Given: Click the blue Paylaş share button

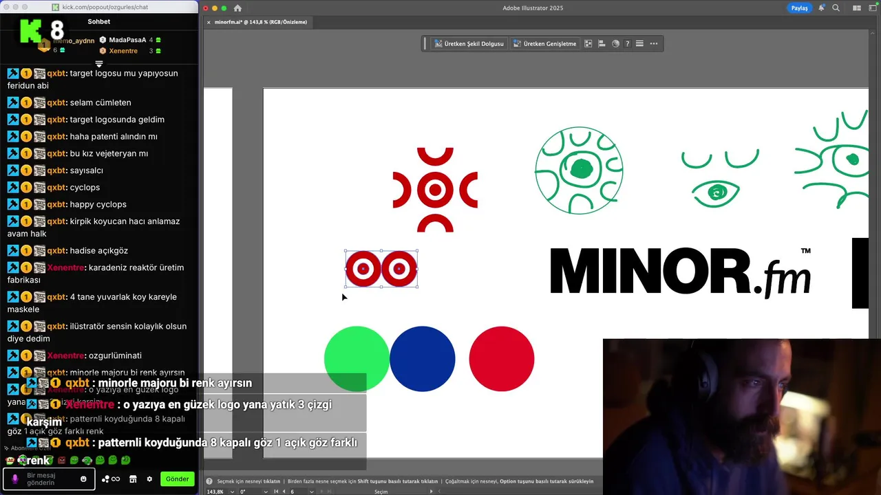Looking at the screenshot, I should click(799, 8).
